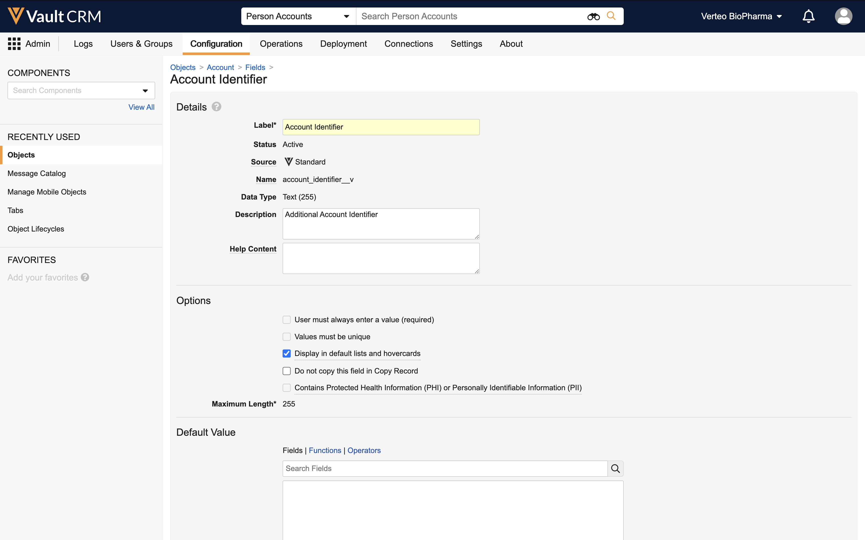This screenshot has height=540, width=865.
Task: Click the Standard source Veeva icon
Action: (x=288, y=162)
